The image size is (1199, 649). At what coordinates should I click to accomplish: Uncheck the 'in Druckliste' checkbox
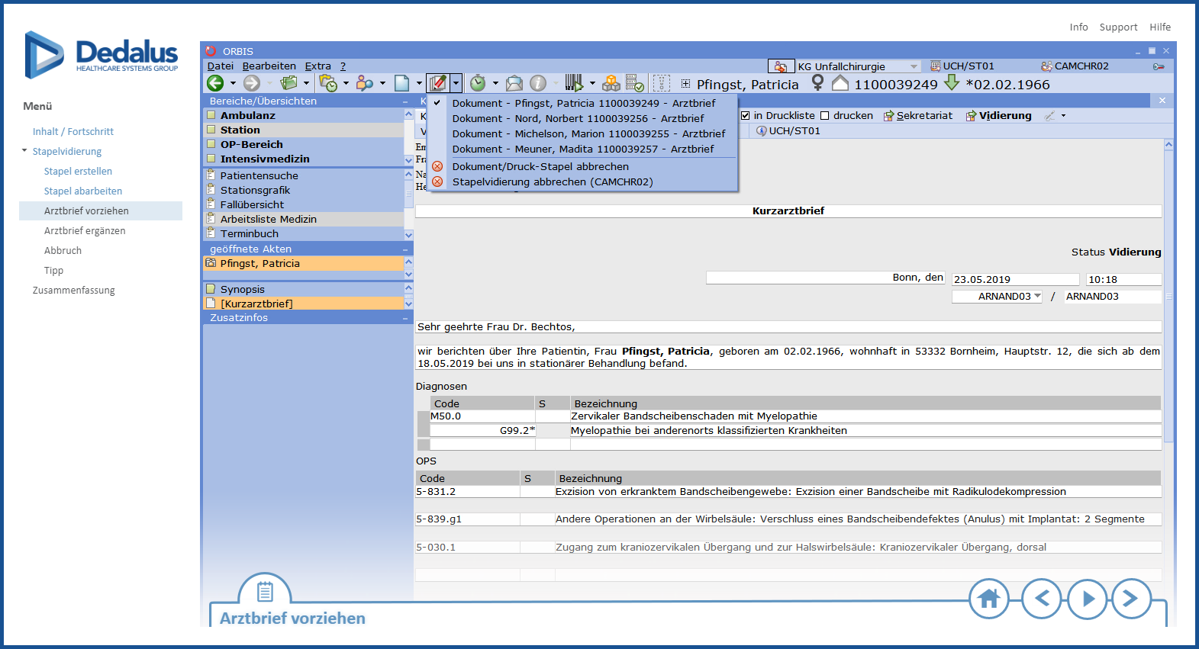[746, 116]
